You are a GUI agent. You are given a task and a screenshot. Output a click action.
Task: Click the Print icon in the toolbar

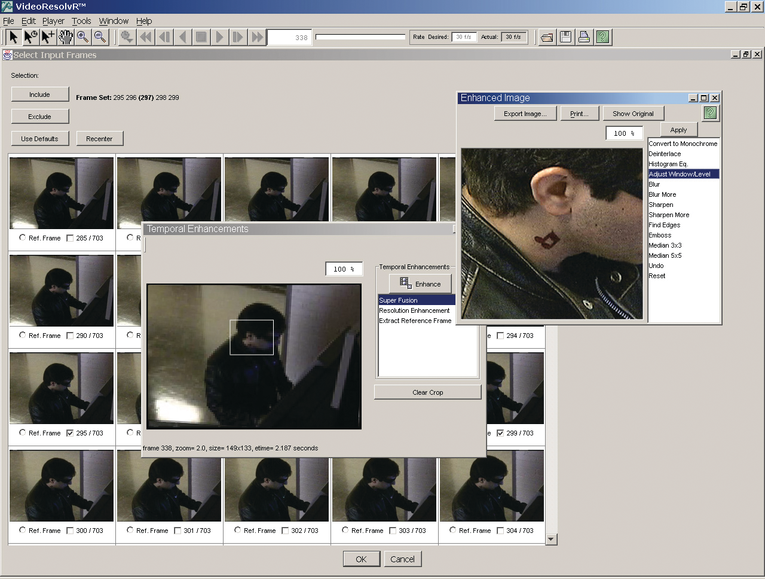point(583,36)
